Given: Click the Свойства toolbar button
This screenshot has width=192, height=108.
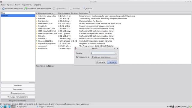Looking at the screenshot, I should (x=75, y=9).
